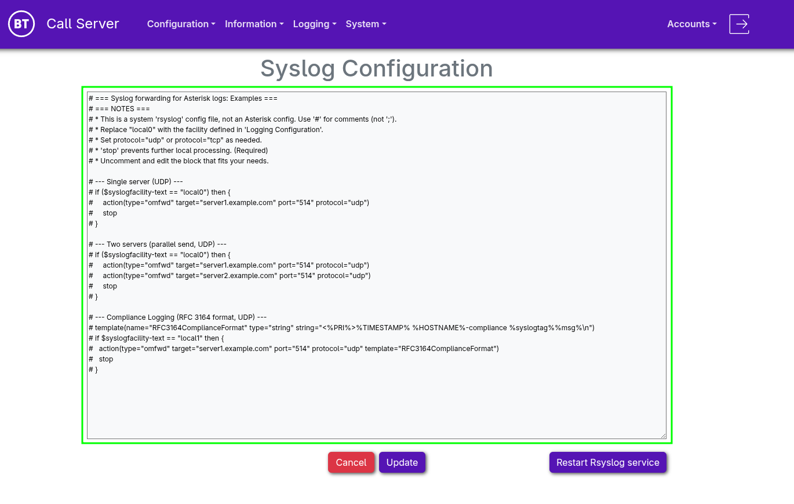Click Restart Rsyslog service button
Viewport: 794px width, 504px height.
coord(608,462)
